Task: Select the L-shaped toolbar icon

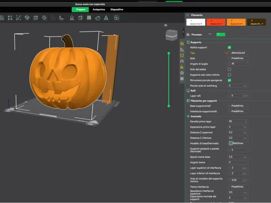Action: coord(61,18)
